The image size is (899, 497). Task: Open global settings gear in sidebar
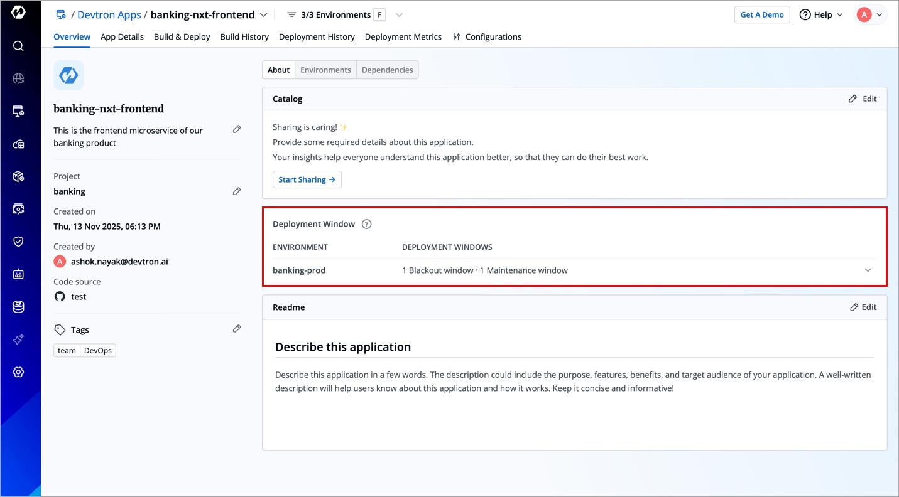coord(18,372)
